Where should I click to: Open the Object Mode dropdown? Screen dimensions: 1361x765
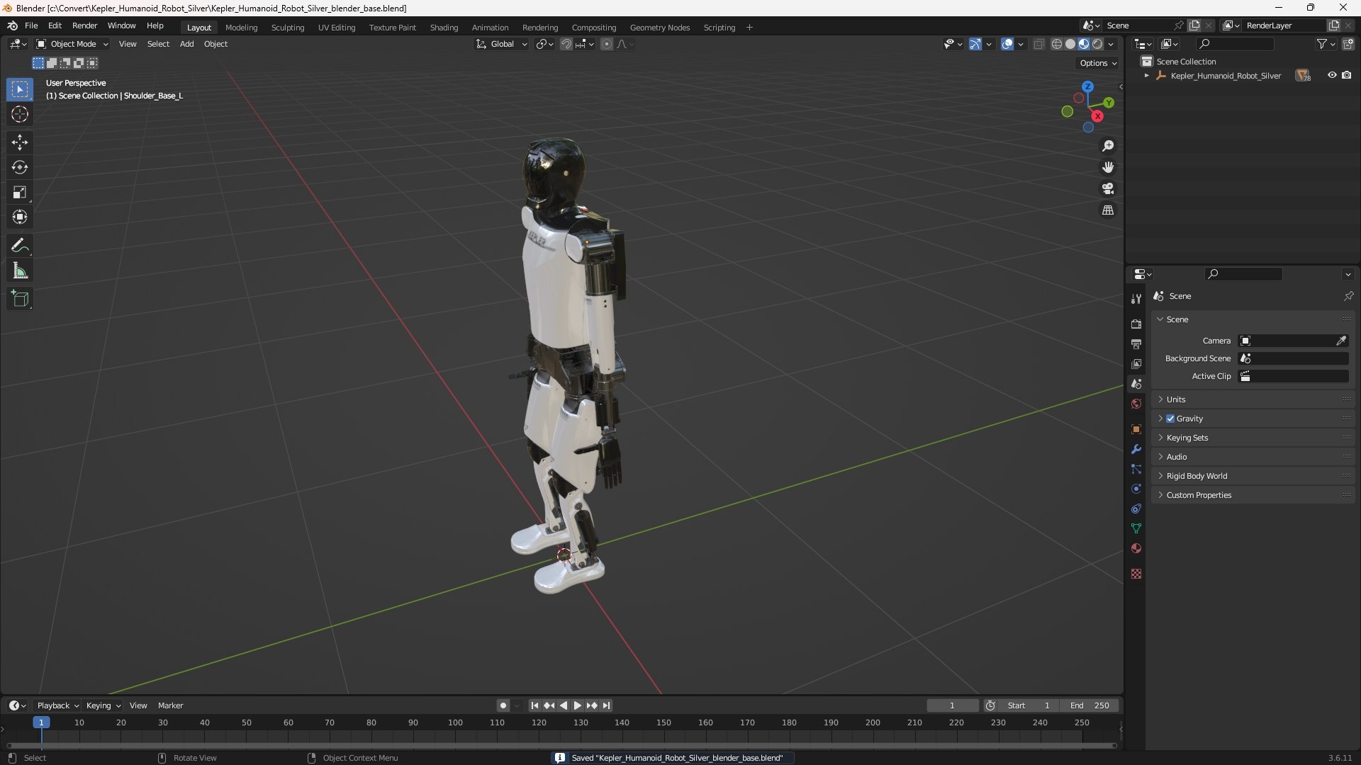point(73,44)
